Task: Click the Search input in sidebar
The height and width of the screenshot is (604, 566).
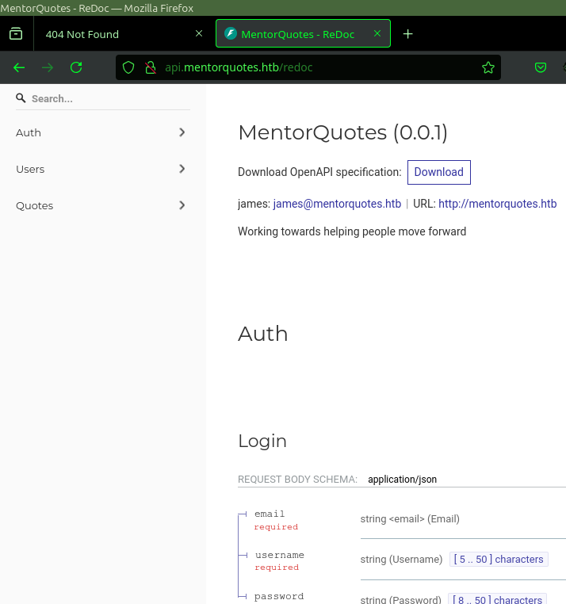Action: point(110,98)
